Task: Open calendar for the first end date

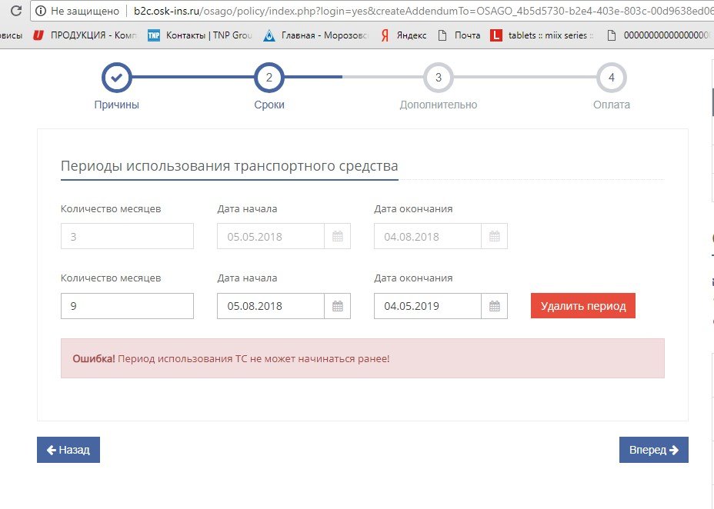Action: pyautogui.click(x=494, y=236)
